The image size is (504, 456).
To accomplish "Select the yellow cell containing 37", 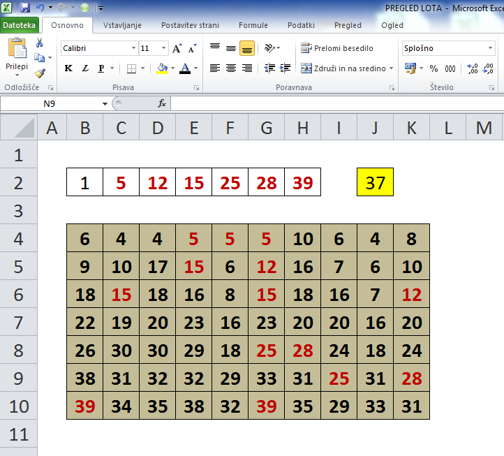I will tap(375, 182).
